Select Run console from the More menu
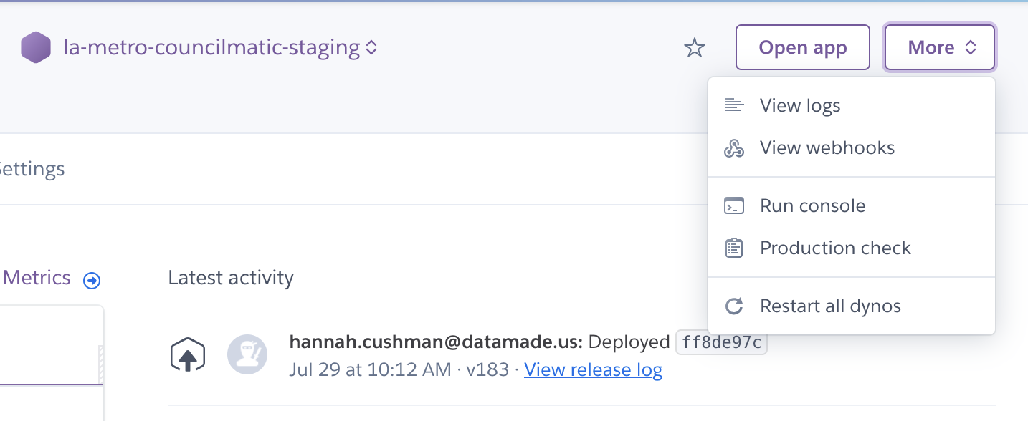Image resolution: width=1028 pixels, height=421 pixels. (x=813, y=205)
